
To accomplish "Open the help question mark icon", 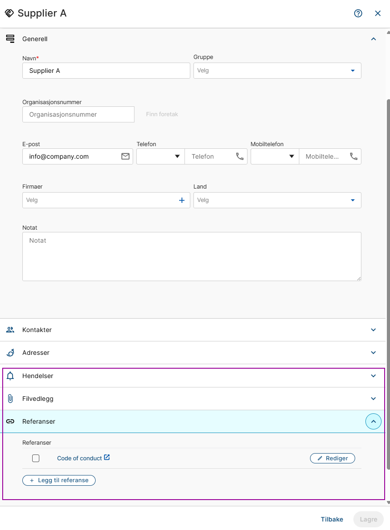I will click(358, 13).
